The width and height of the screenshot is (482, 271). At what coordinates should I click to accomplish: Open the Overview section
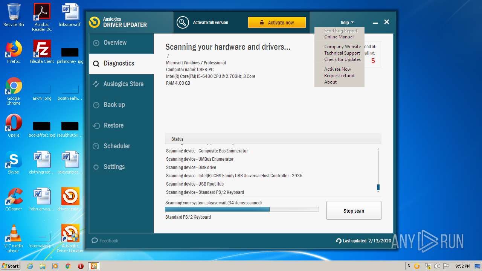click(x=121, y=43)
